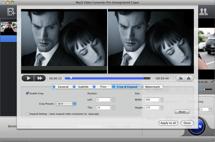
Task: Click the cropped output preview pane
Action: (151, 41)
